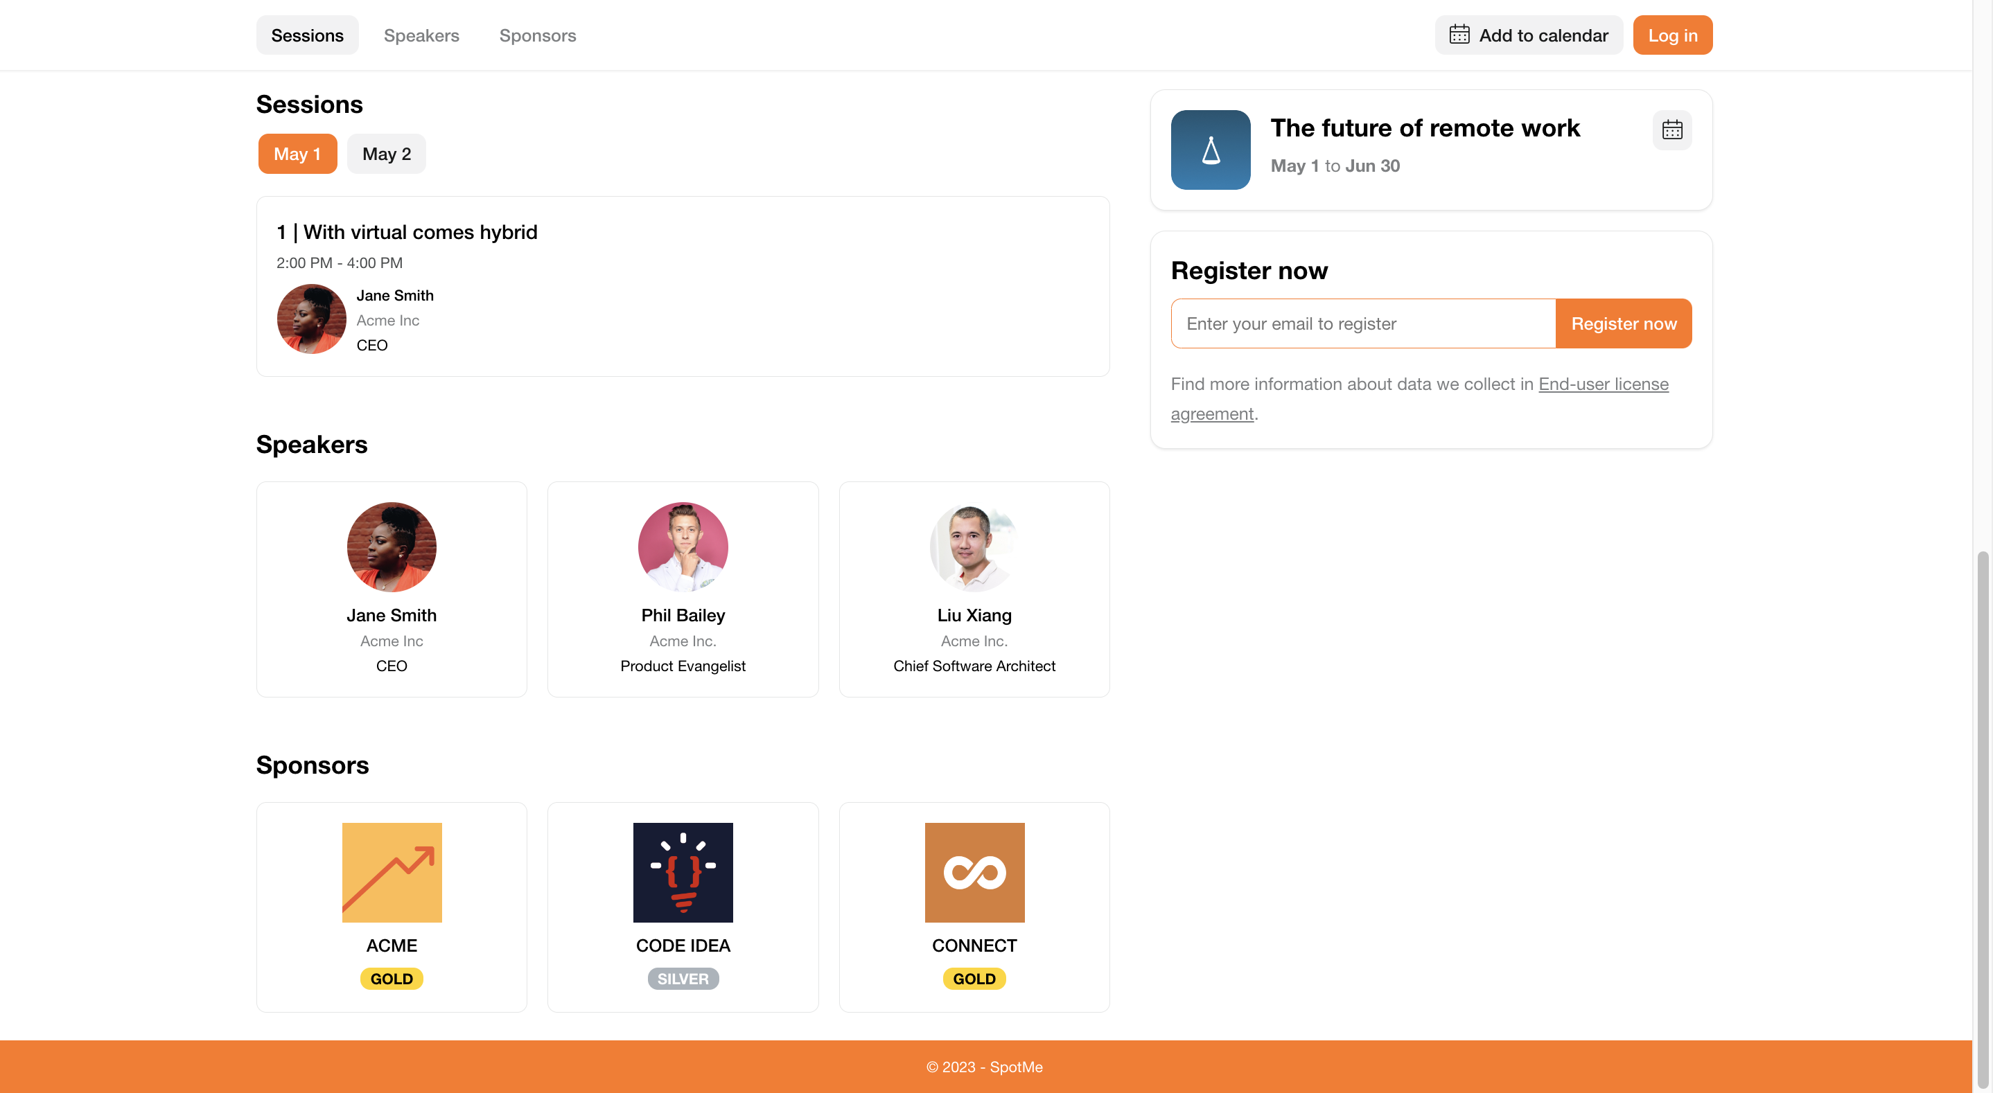Switch to the Speakers section
The height and width of the screenshot is (1093, 1993).
[x=421, y=35]
